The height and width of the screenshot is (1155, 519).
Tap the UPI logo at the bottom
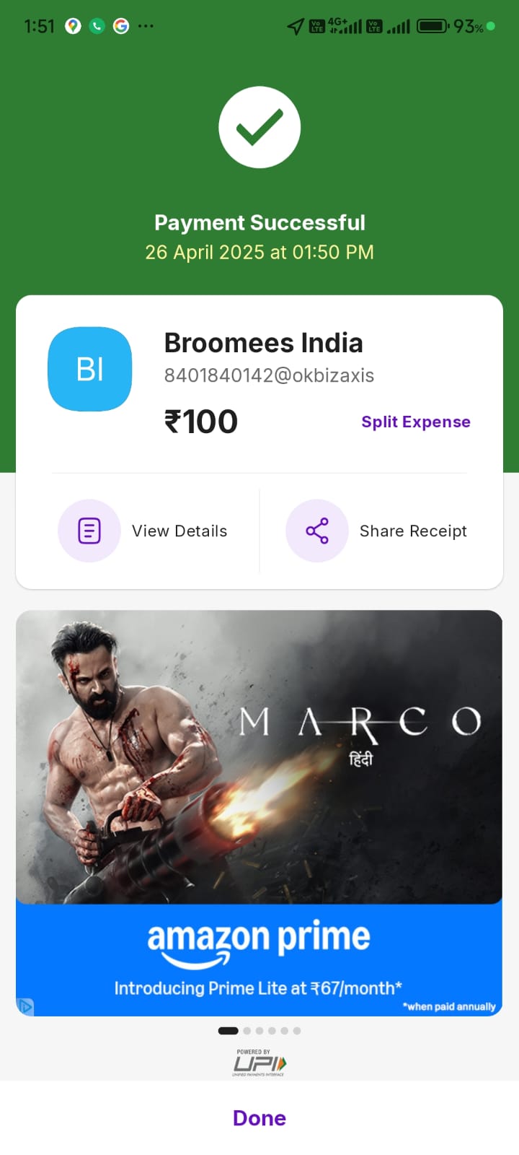pyautogui.click(x=259, y=1063)
